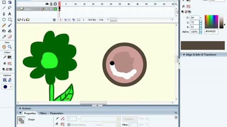Click the stage horizontal scrollbar thumb
227x127 pixels.
[93, 103]
